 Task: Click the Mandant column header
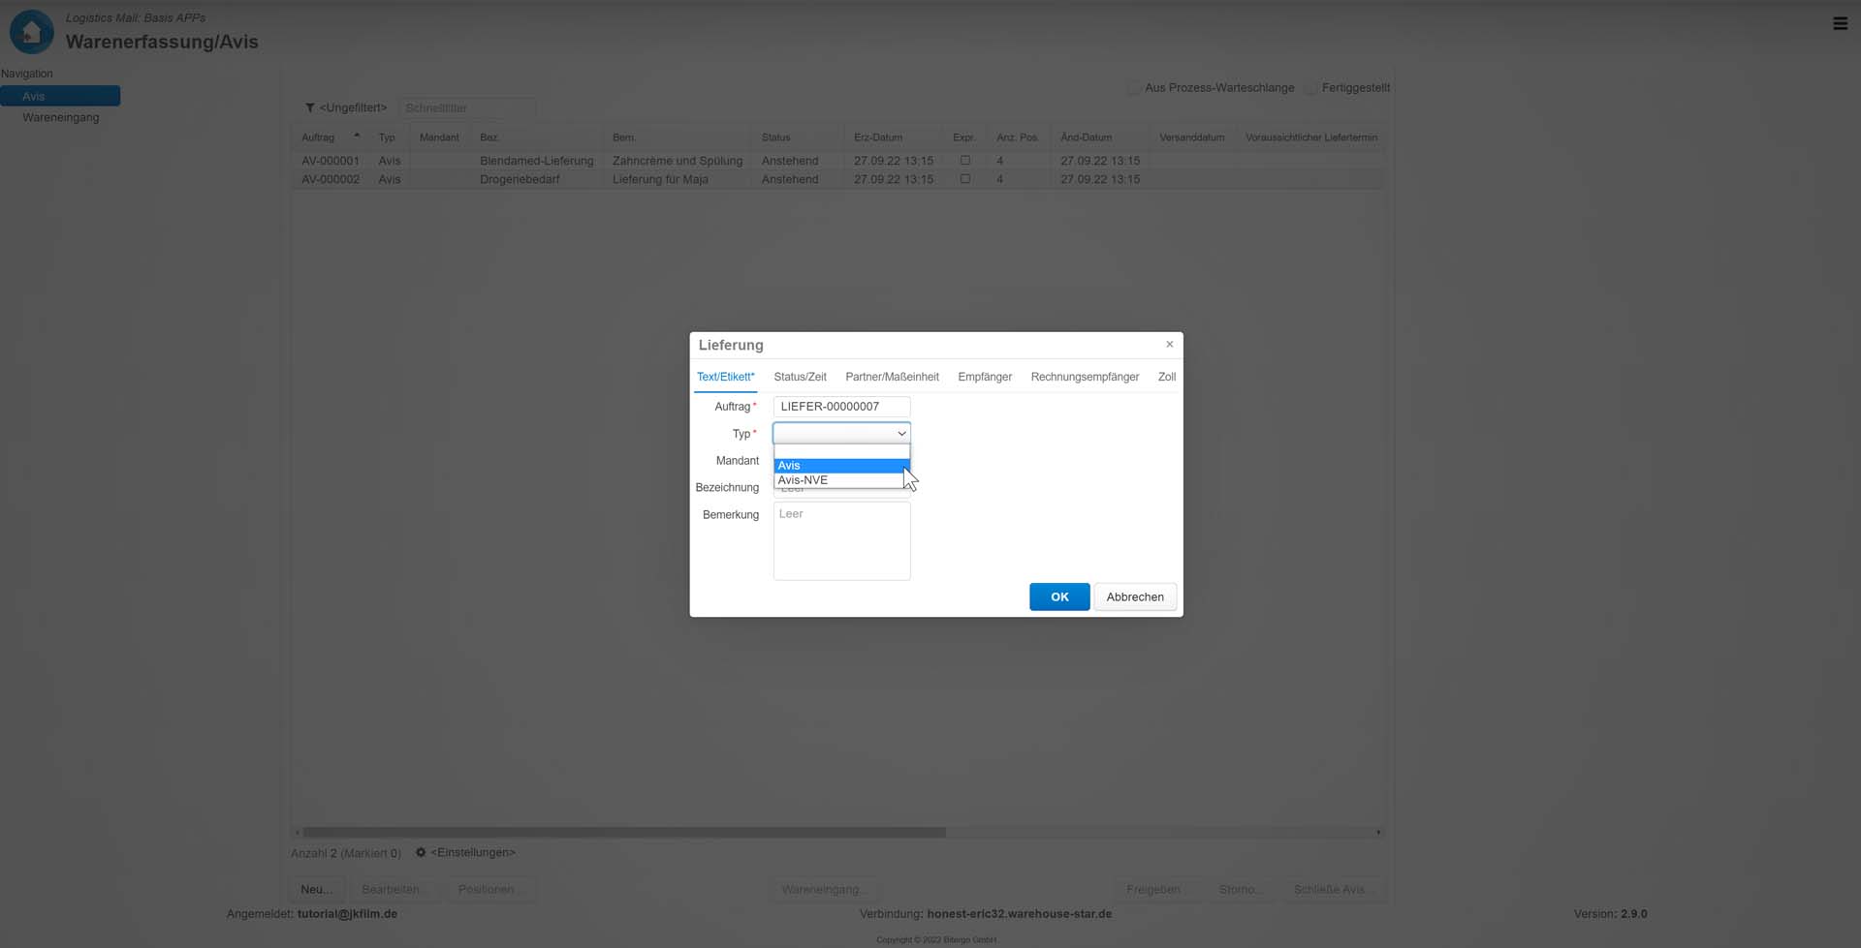[x=439, y=138]
